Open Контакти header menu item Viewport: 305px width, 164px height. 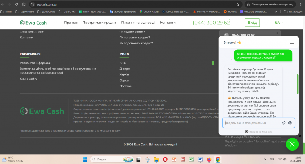[x=168, y=23]
